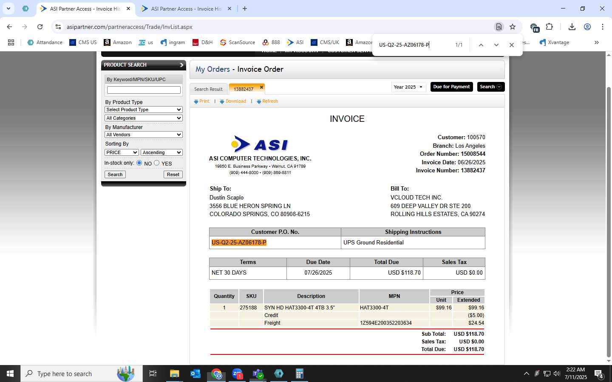Click the highlighted PO number US-Q2-25-AZ06178-P

239,243
